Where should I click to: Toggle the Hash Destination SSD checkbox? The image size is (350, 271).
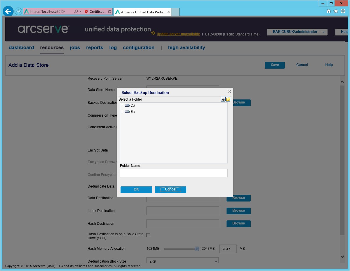(148, 235)
